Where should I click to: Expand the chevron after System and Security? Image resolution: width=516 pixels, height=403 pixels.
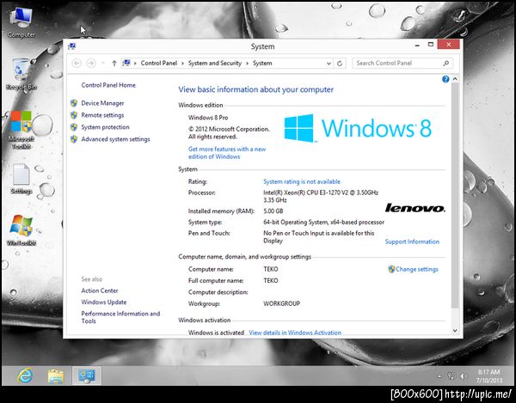[247, 63]
